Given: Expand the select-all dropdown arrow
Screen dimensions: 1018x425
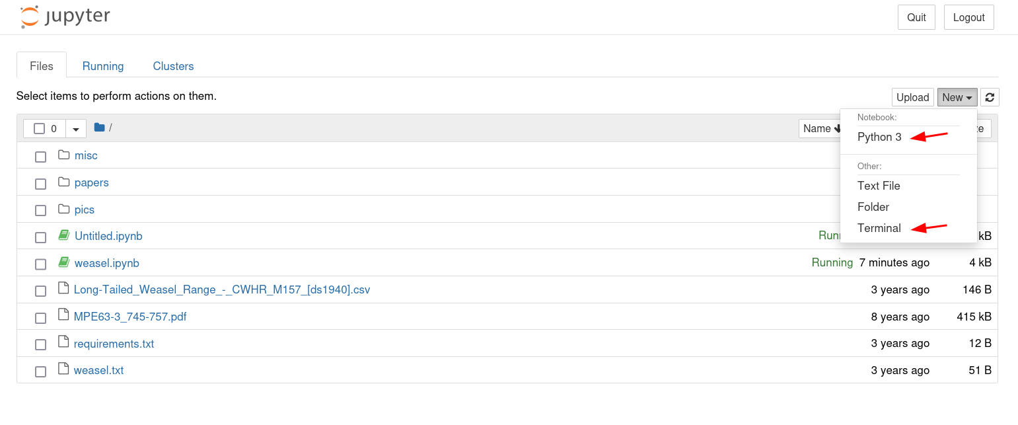Looking at the screenshot, I should [76, 129].
